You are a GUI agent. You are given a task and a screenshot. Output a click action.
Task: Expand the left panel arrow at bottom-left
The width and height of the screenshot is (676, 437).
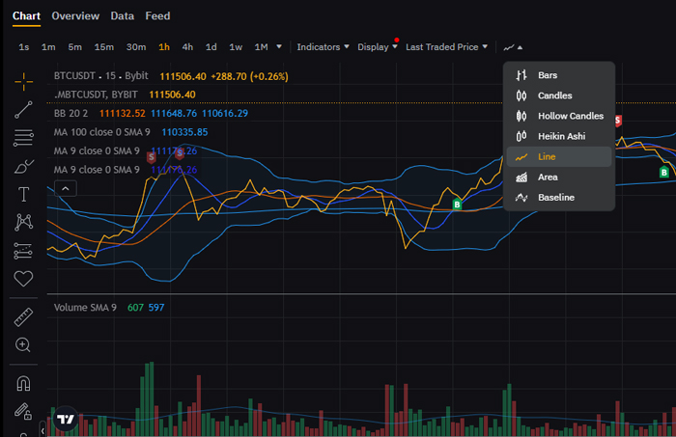(42, 430)
